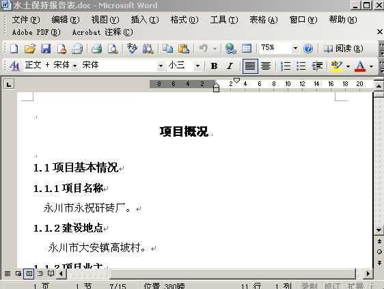Image resolution: width=384 pixels, height=289 pixels.
Task: Open the font name dropdown showing 宋体
Action: point(161,66)
